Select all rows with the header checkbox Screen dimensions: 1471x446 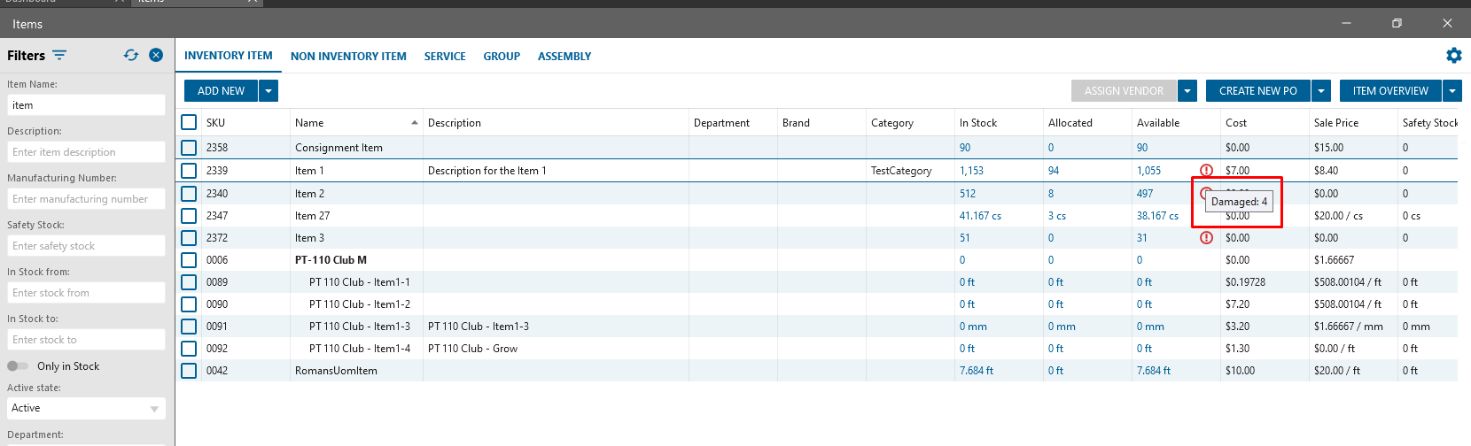click(x=189, y=122)
